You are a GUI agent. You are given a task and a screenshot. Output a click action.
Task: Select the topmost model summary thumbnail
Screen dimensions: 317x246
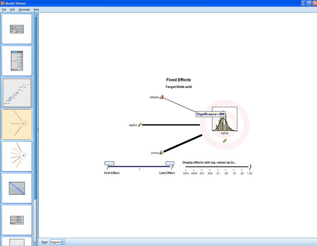click(x=17, y=29)
